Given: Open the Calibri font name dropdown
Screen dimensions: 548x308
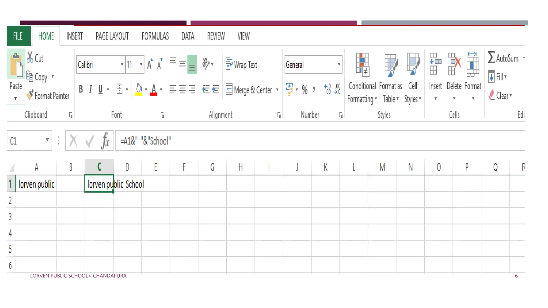Looking at the screenshot, I should [x=122, y=64].
